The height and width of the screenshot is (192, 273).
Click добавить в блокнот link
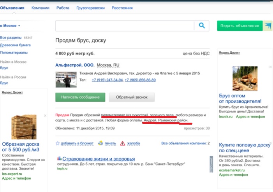coord(77,143)
